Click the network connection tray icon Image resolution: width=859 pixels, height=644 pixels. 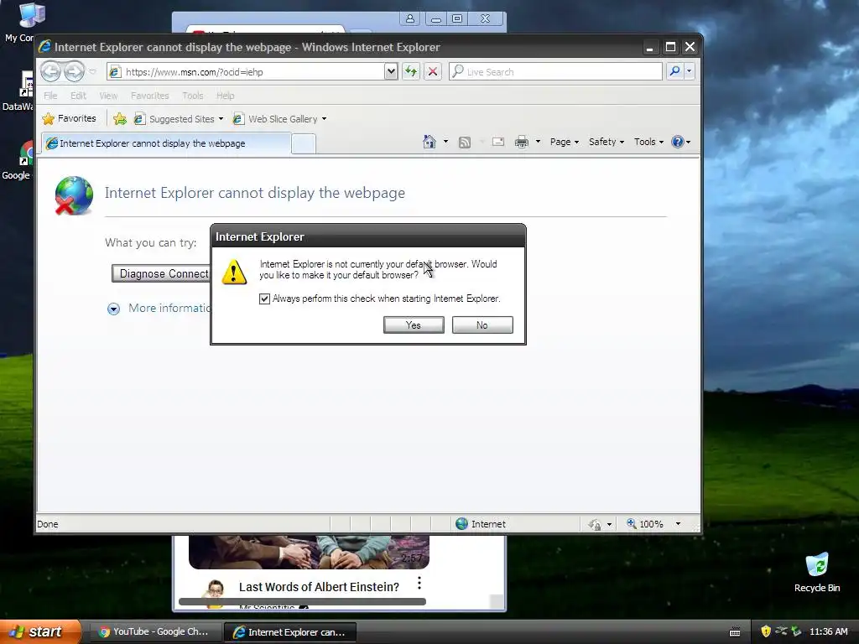pyautogui.click(x=781, y=631)
